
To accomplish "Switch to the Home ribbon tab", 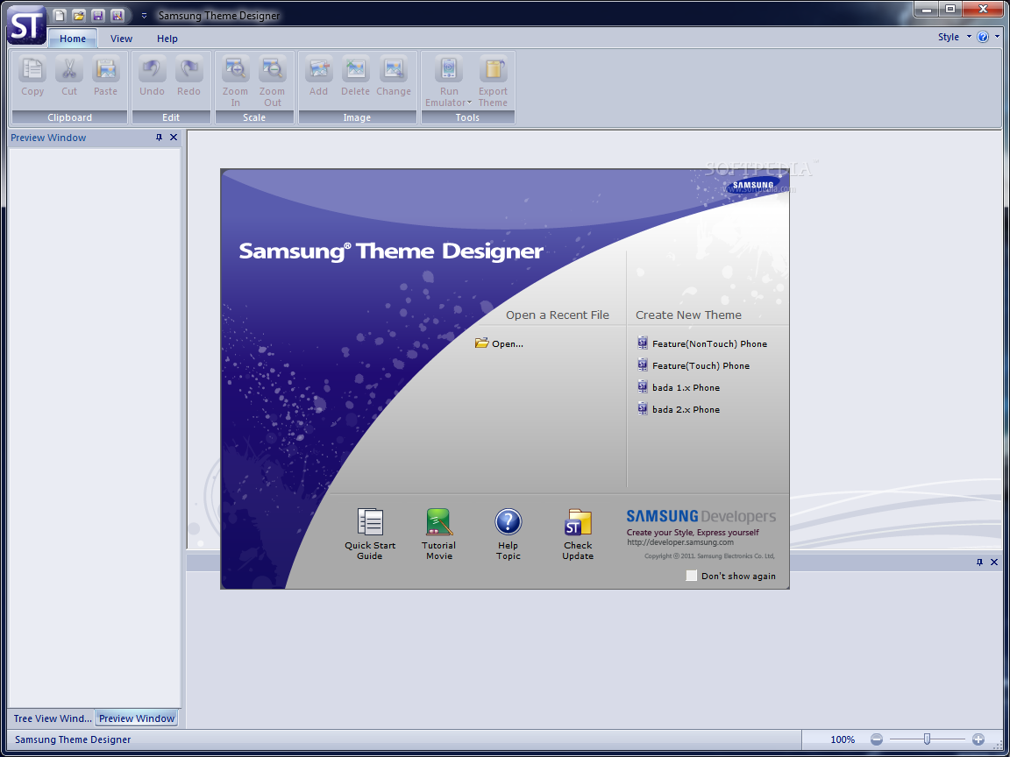I will point(73,39).
